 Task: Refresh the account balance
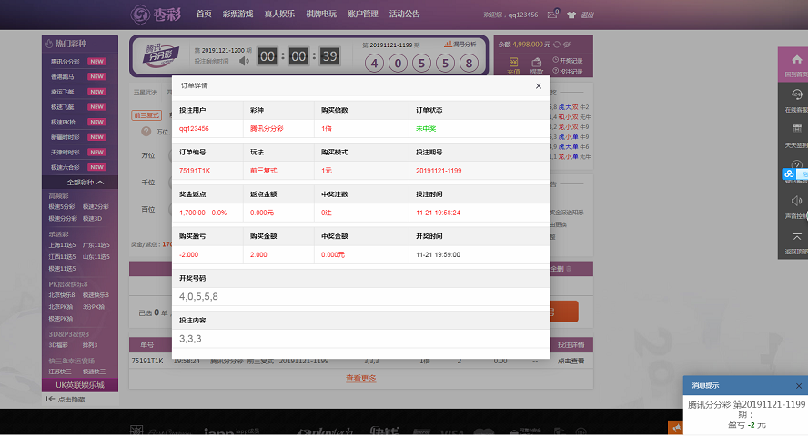(556, 44)
